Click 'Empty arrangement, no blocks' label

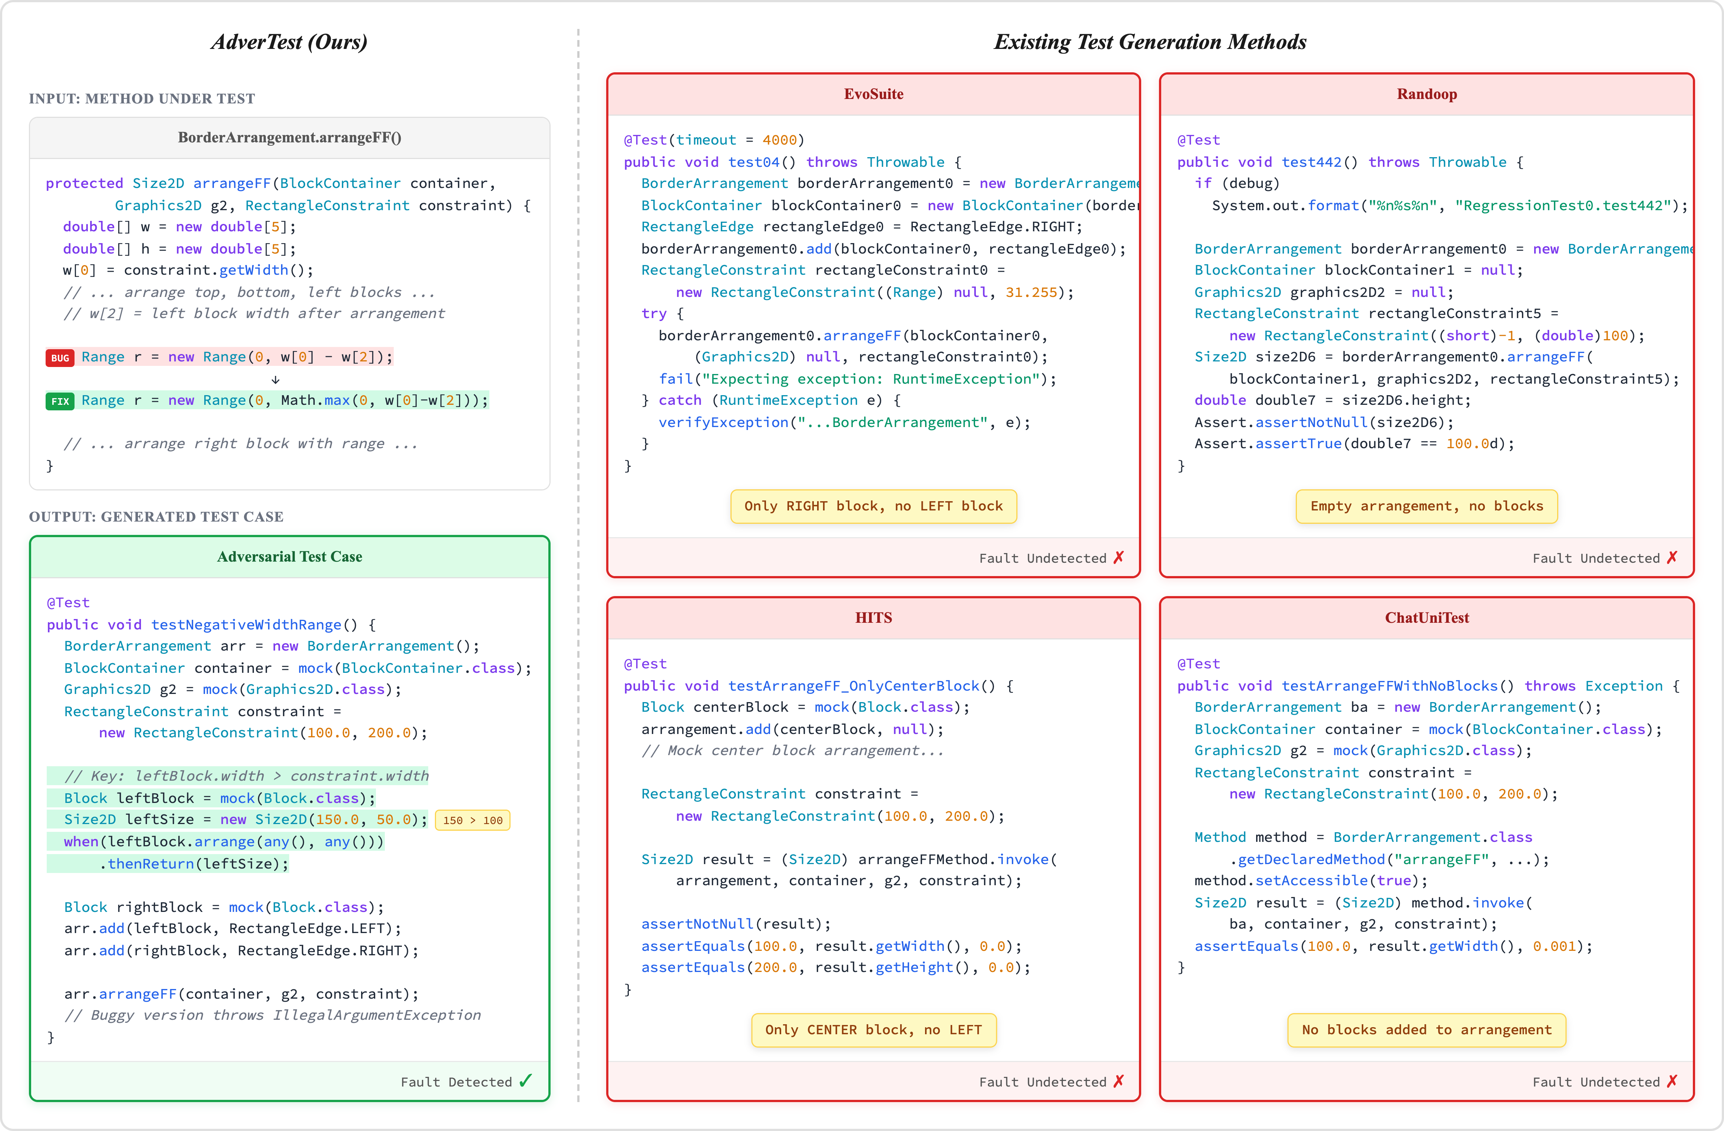coord(1426,506)
